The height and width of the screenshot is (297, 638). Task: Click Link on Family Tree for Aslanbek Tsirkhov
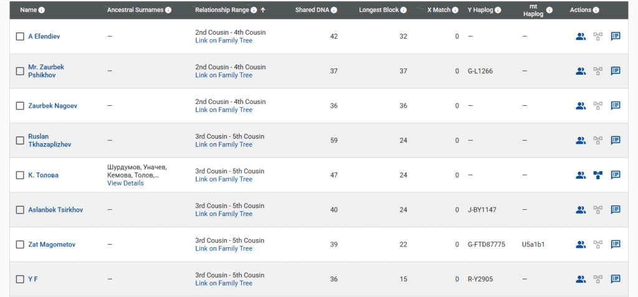tap(224, 214)
